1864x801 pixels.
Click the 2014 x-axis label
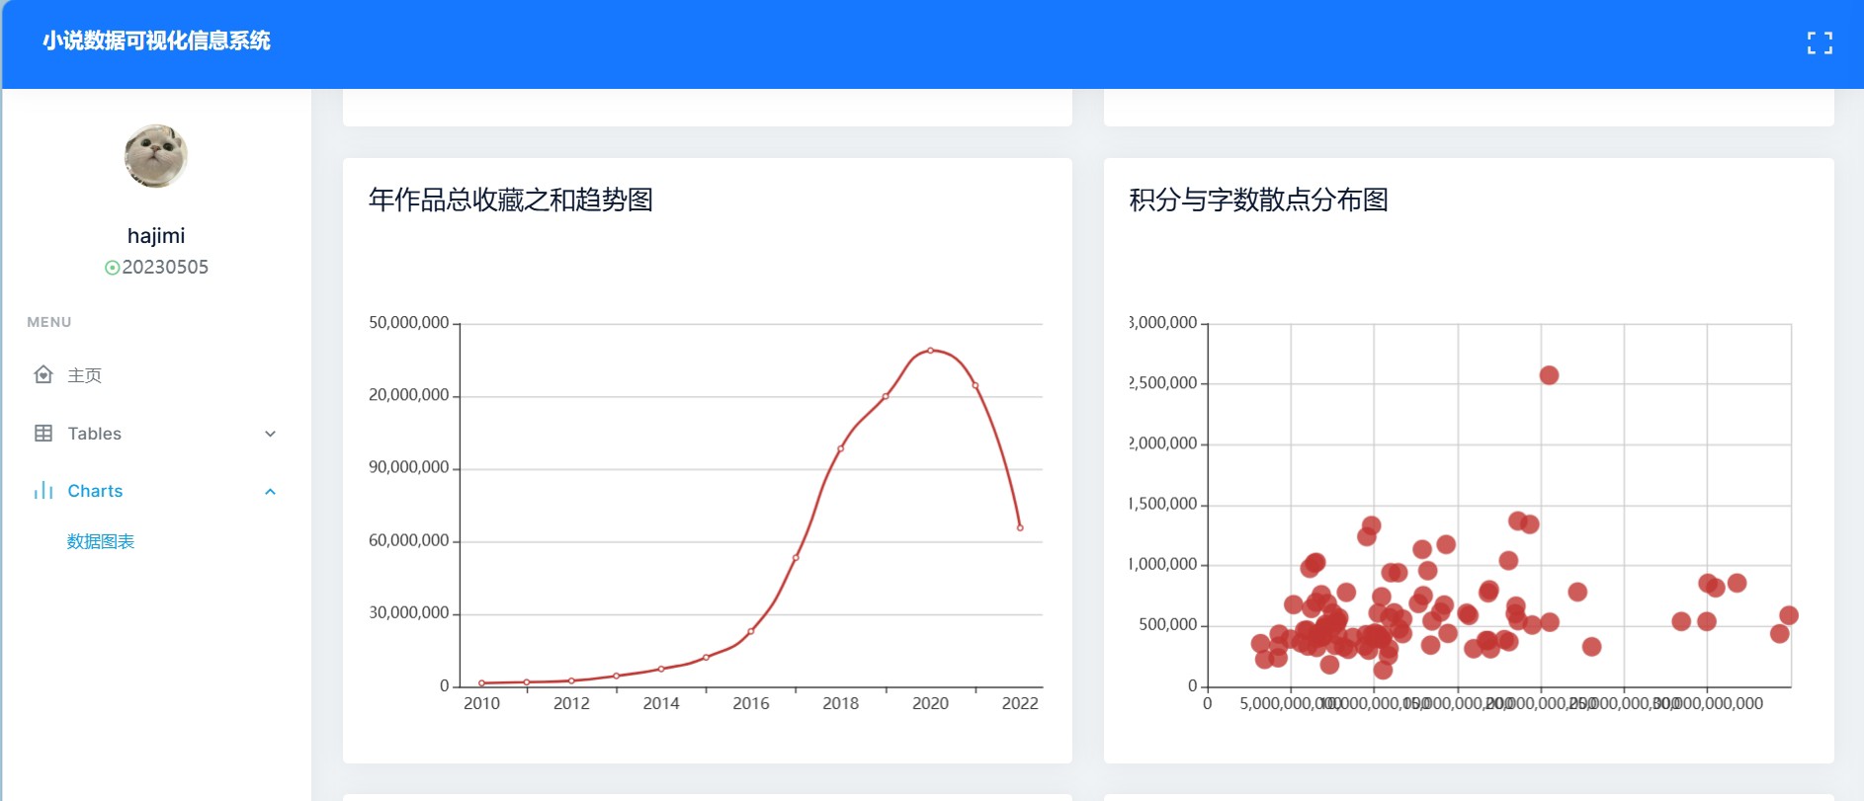(x=661, y=703)
